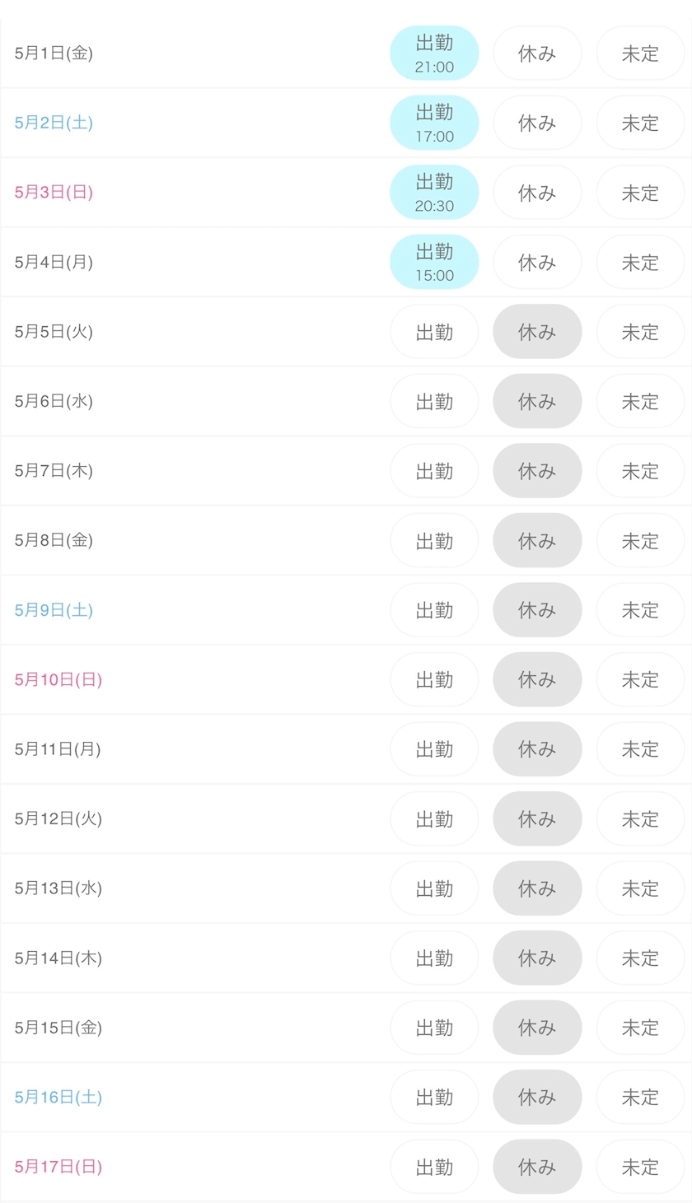Choose 出勤 on 5月17日(日)
Viewport: 692px width, 1203px height.
coord(434,1167)
